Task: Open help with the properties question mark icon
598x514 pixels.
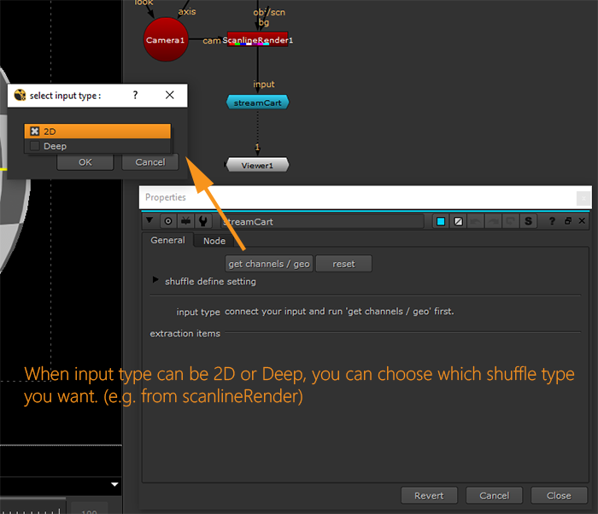Action: click(552, 222)
